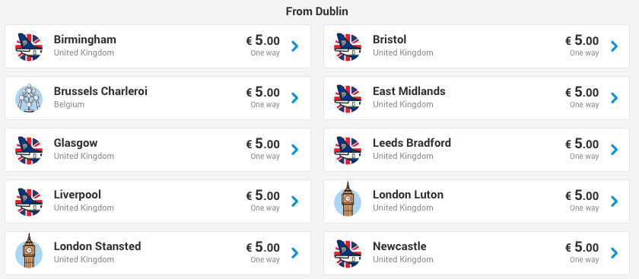The width and height of the screenshot is (639, 279).
Task: Click the €5.00 price for London Stansted
Action: (x=263, y=247)
